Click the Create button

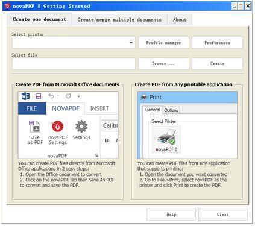(217, 64)
